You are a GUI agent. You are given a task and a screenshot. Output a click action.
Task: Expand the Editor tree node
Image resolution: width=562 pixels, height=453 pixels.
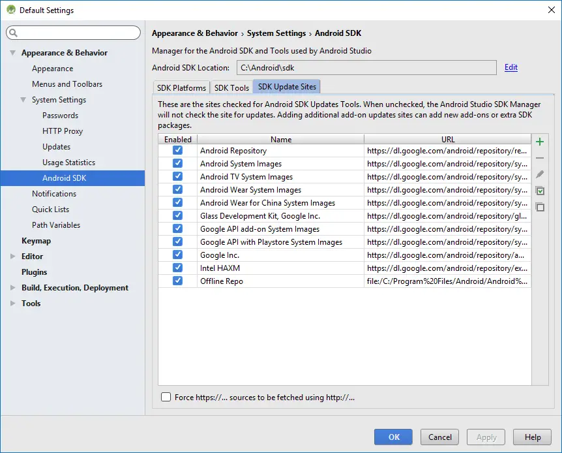[x=13, y=257]
